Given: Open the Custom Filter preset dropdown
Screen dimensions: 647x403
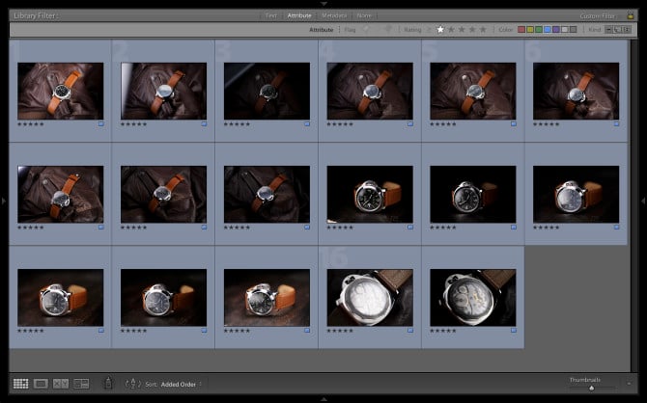Looking at the screenshot, I should tap(600, 15).
